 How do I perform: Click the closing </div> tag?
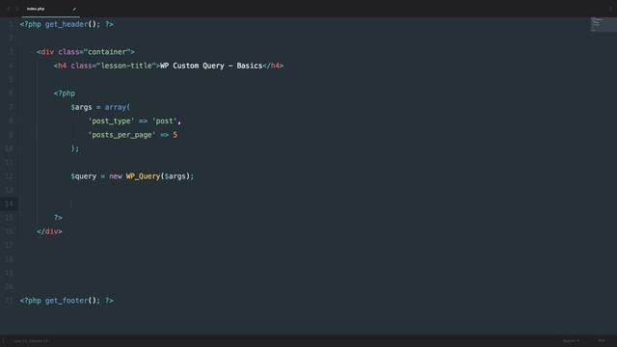tap(49, 231)
